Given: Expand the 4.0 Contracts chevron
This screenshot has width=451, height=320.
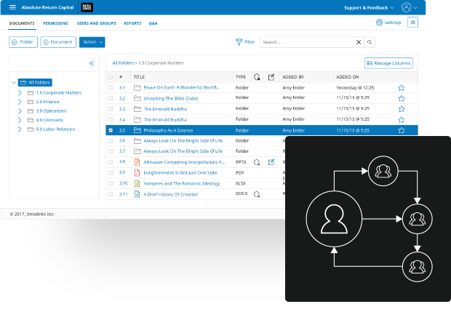Looking at the screenshot, I should pos(20,120).
